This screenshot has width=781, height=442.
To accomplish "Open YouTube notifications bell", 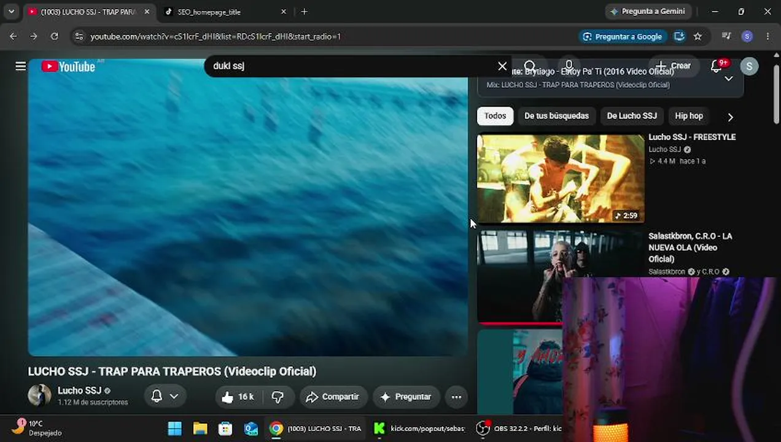I will 717,66.
